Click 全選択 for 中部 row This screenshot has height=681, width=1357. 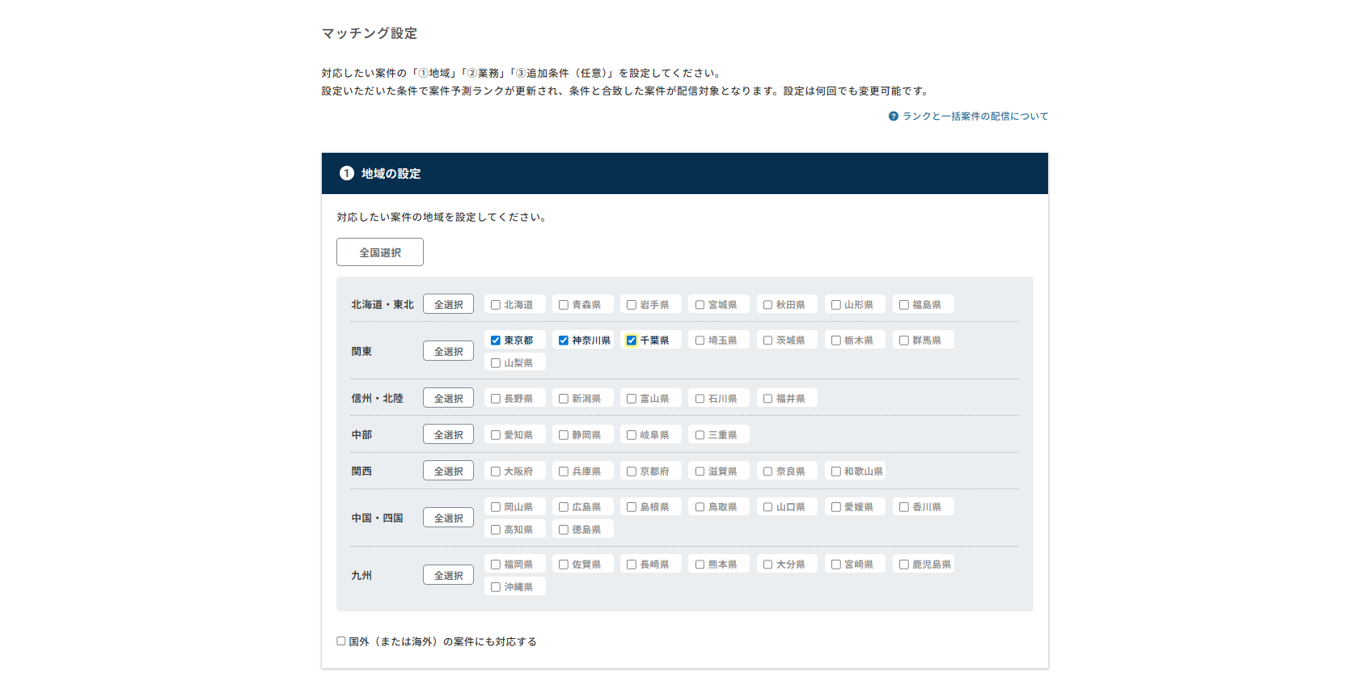448,434
